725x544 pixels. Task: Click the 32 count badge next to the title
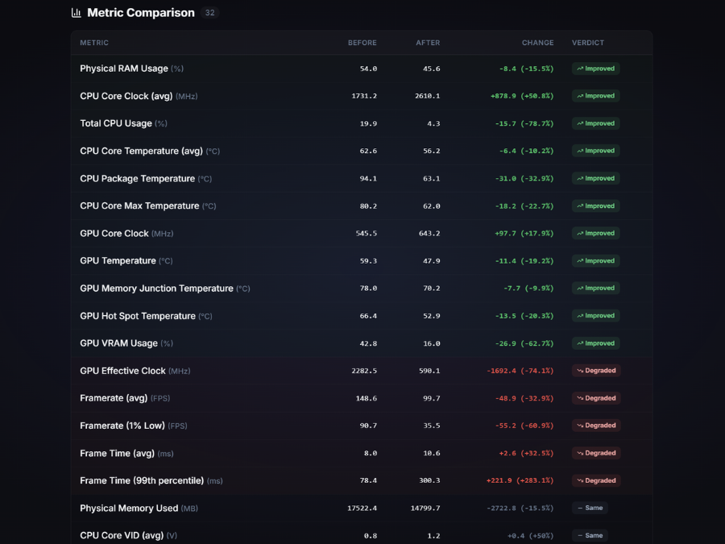pos(209,12)
